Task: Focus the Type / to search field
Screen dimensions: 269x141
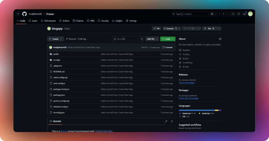Action: [190, 14]
